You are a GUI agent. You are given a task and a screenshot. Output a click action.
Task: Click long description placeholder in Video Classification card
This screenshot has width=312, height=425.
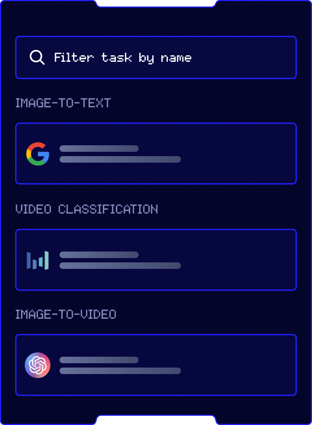point(120,266)
